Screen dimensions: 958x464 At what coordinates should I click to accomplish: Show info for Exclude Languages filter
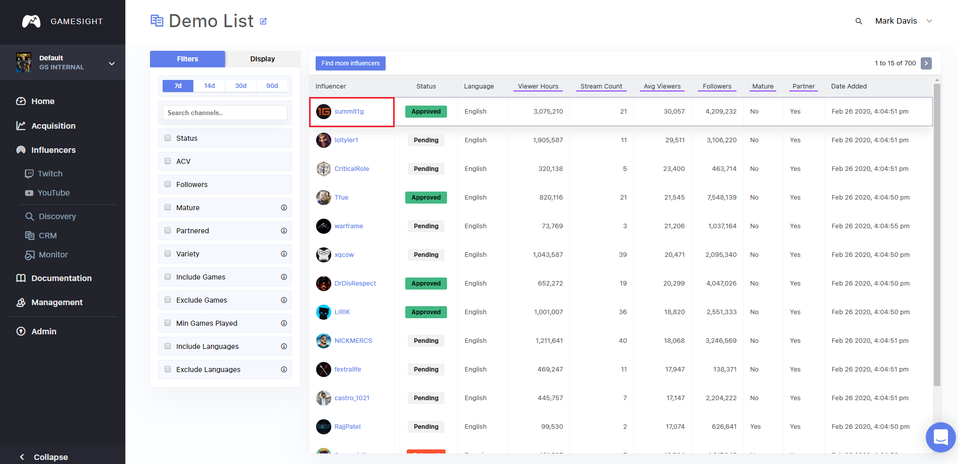pyautogui.click(x=284, y=369)
